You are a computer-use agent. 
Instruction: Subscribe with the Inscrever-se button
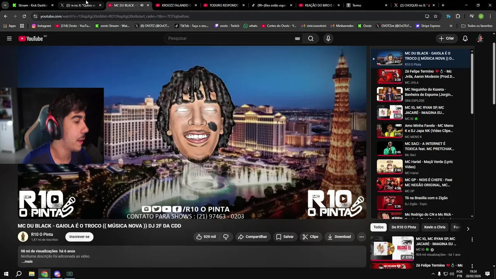point(79,237)
